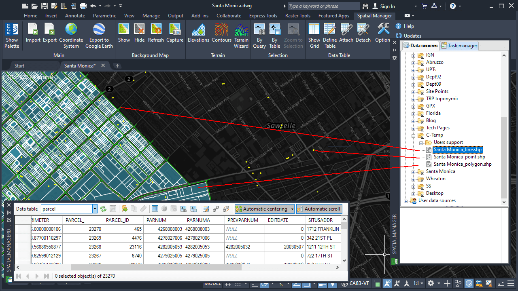Click the CA83-VF coordinate system label
Viewport: 518px width, 291px height.
click(x=360, y=283)
